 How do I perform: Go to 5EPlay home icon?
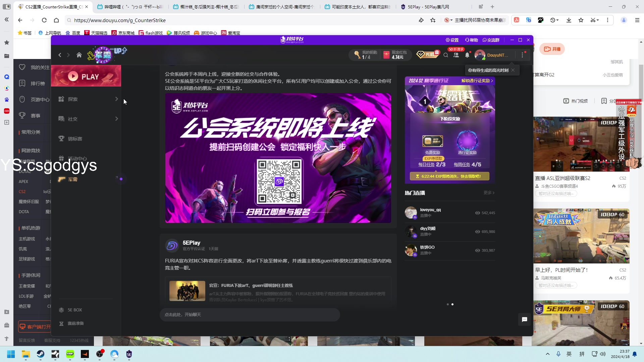(79, 55)
